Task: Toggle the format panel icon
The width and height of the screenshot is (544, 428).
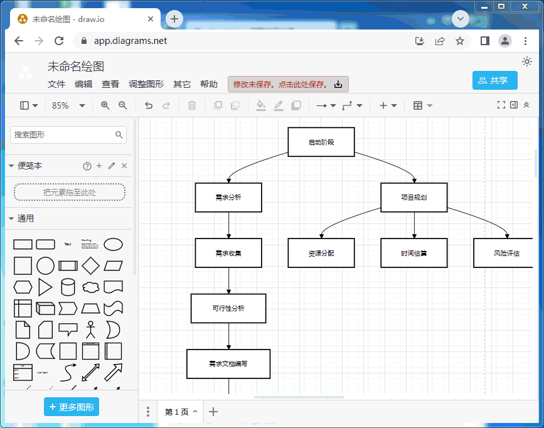Action: pyautogui.click(x=514, y=105)
